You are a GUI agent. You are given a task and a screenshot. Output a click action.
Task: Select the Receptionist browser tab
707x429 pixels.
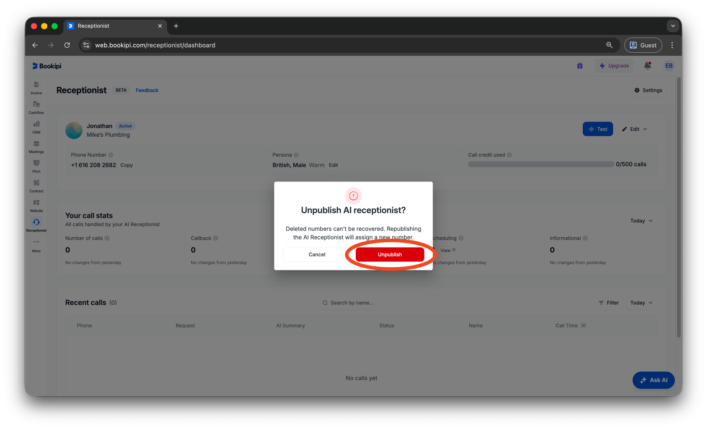tap(115, 26)
